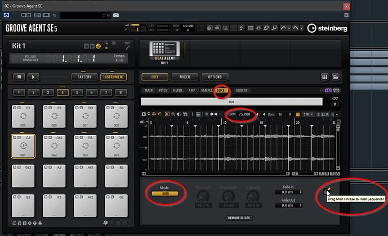Select pad group 4
This screenshot has height=236, width=388.
click(x=63, y=92)
